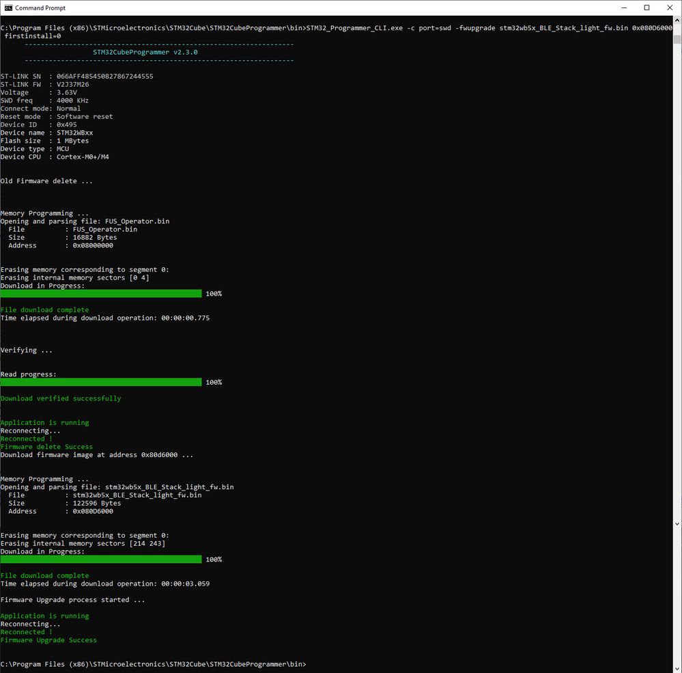Click the vertical scrollbar thumb
Image resolution: width=682 pixels, height=673 pixels.
[x=677, y=39]
